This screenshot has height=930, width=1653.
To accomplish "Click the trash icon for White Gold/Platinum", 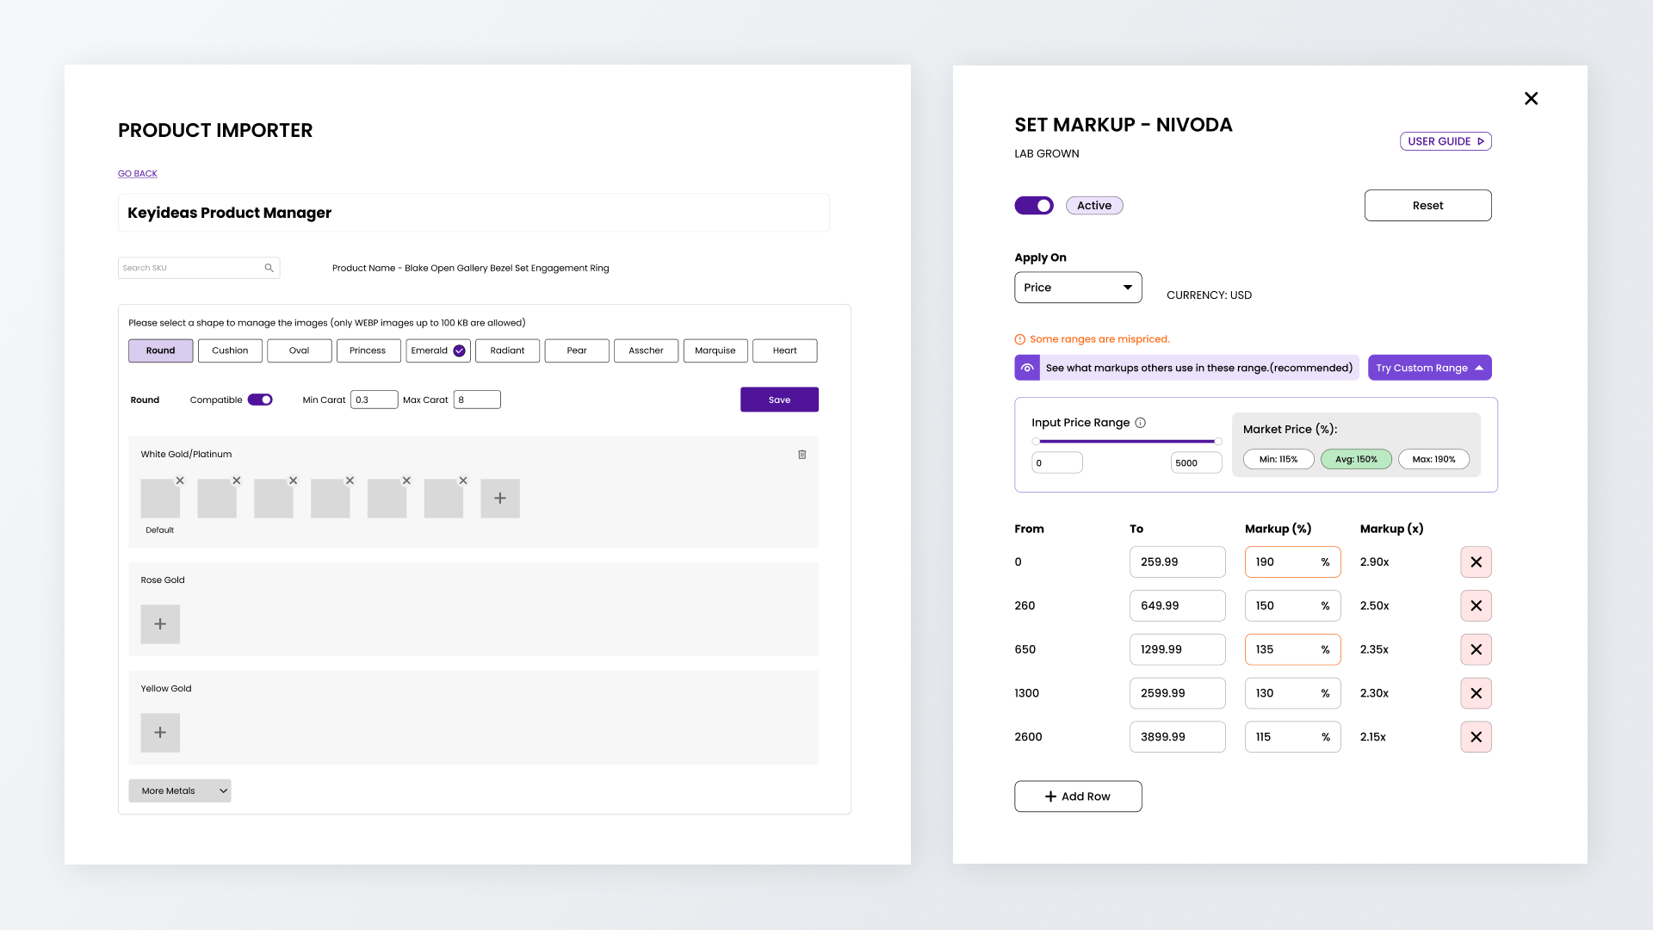I will pos(802,455).
